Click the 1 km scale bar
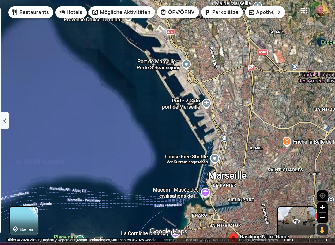The image size is (335, 245). coord(305,240)
